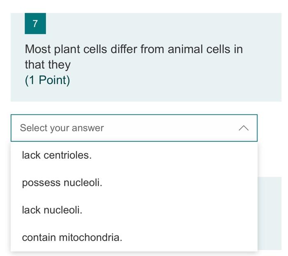Screen dimensions: 288x256
Task: Collapse the dropdown using the chevron arrow
Action: point(244,128)
